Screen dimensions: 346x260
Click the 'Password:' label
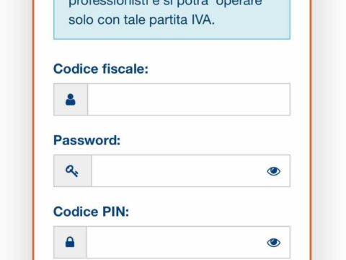pos(86,140)
